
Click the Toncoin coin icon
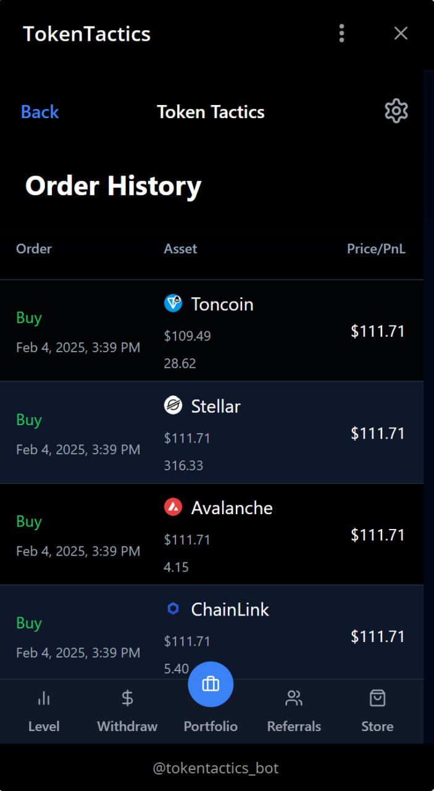[173, 303]
